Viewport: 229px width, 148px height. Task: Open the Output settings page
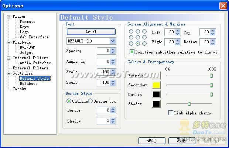[x=26, y=52]
